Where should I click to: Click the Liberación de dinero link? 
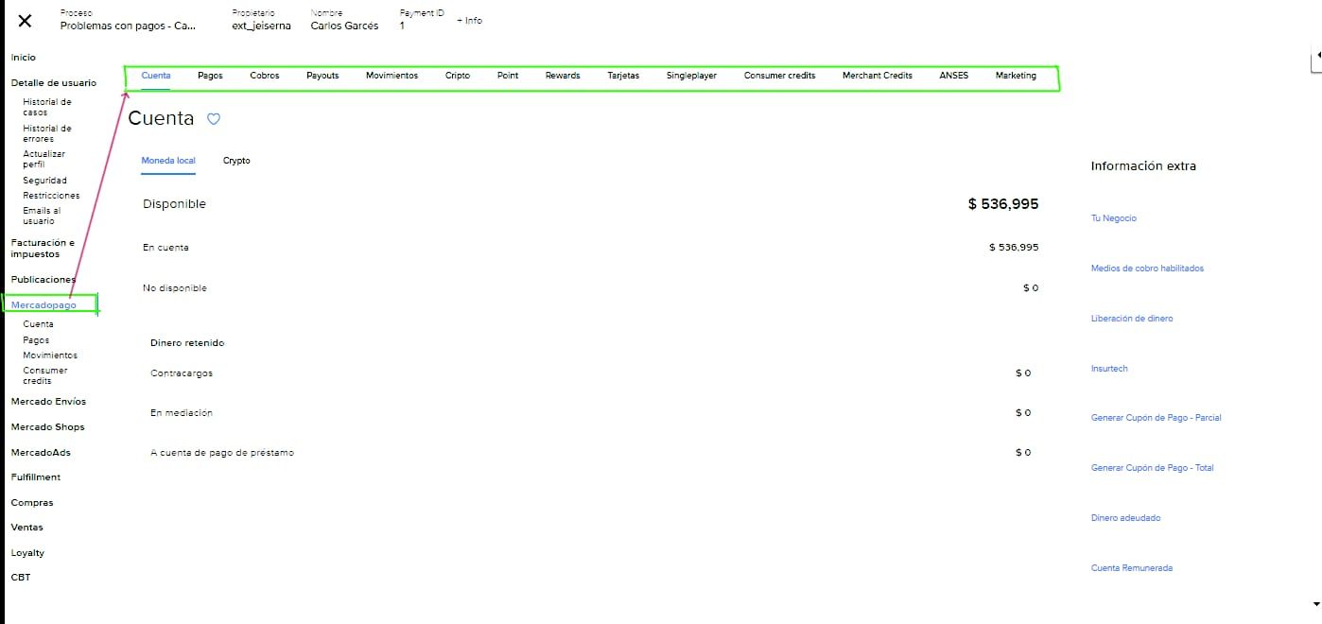click(x=1131, y=319)
